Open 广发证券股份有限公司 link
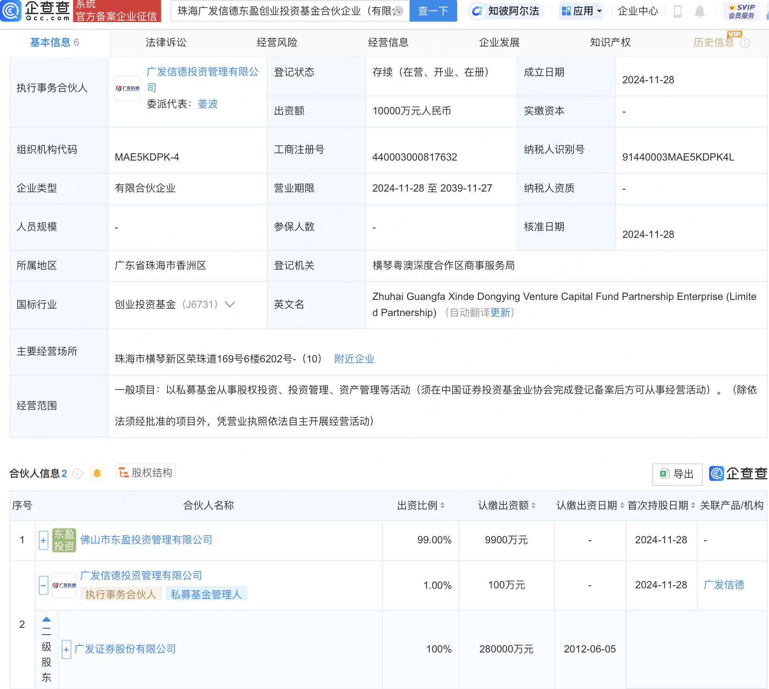The width and height of the screenshot is (769, 689). pos(125,649)
